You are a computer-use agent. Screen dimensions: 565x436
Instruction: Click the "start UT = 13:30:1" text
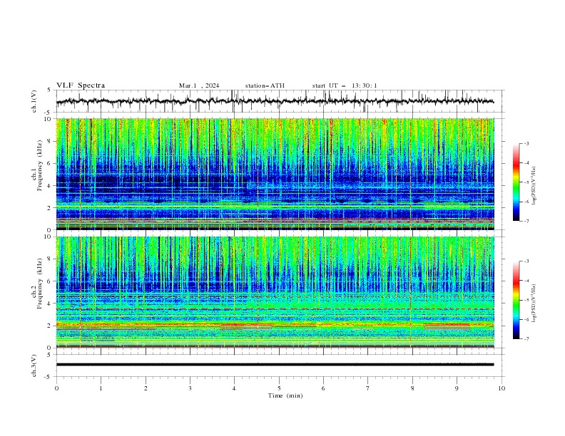click(345, 85)
